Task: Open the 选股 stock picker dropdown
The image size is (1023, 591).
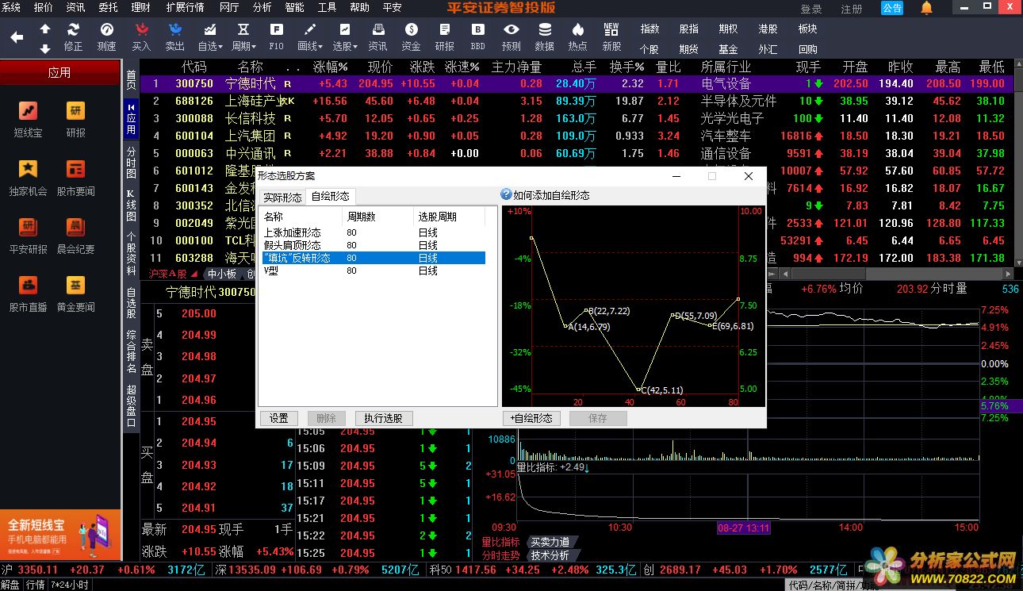Action: 344,36
